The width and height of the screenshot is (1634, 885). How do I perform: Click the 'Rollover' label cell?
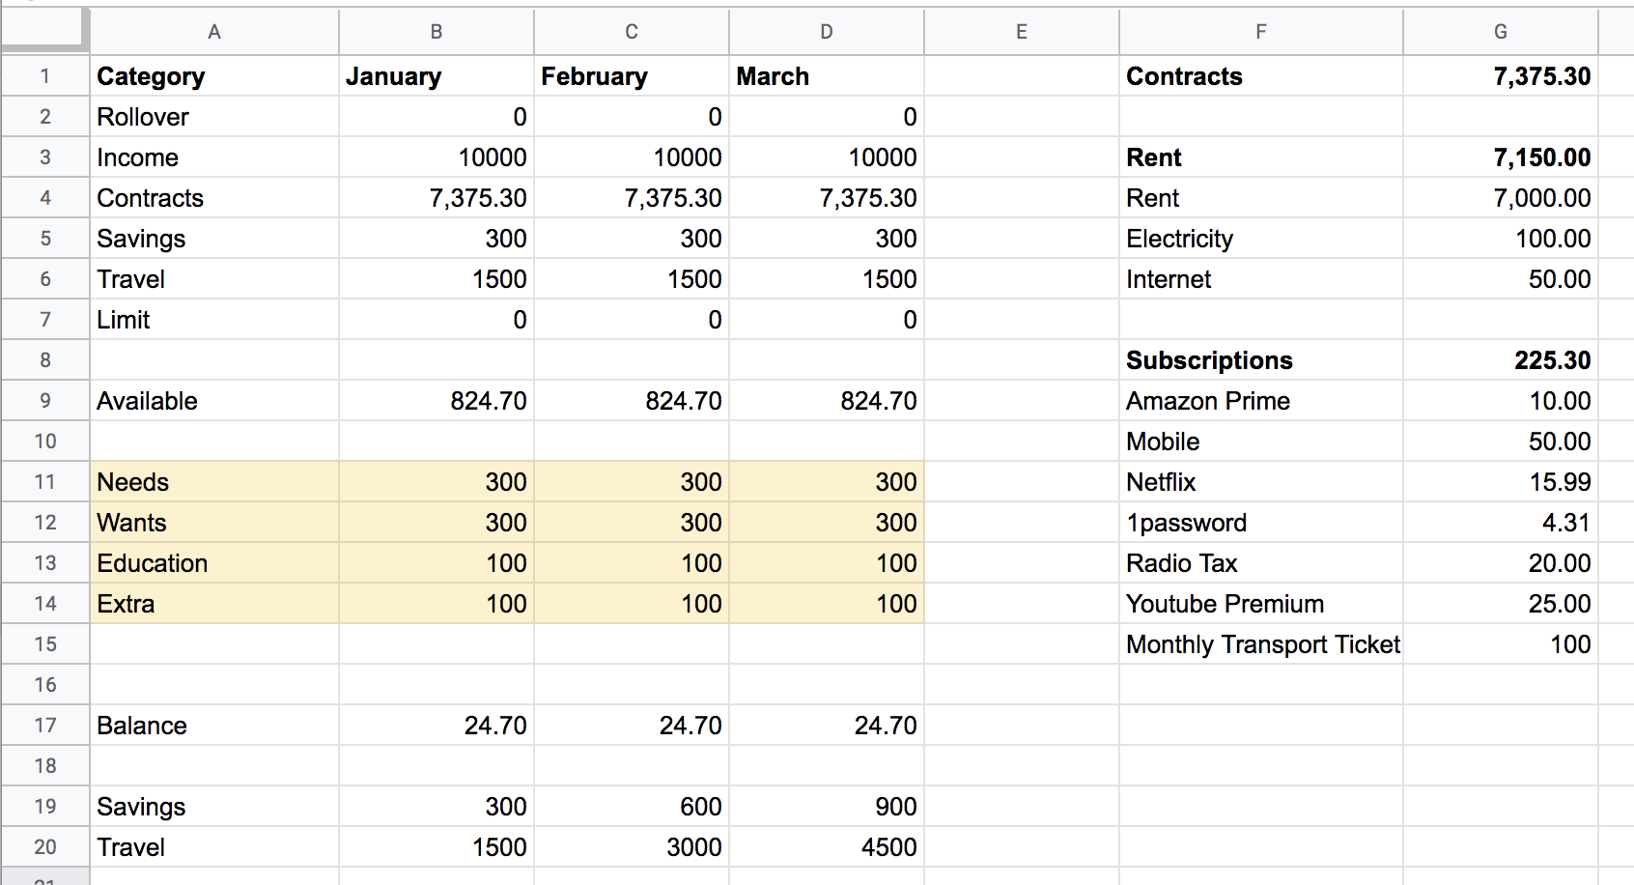pyautogui.click(x=214, y=117)
